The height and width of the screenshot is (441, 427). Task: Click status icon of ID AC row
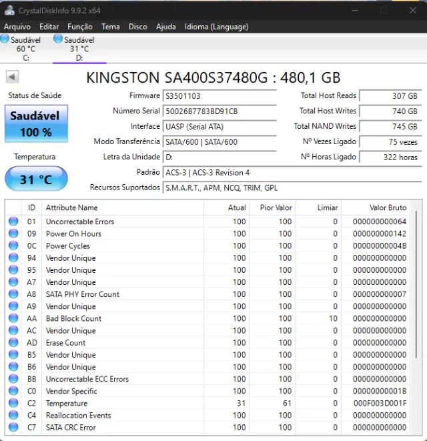point(13,330)
